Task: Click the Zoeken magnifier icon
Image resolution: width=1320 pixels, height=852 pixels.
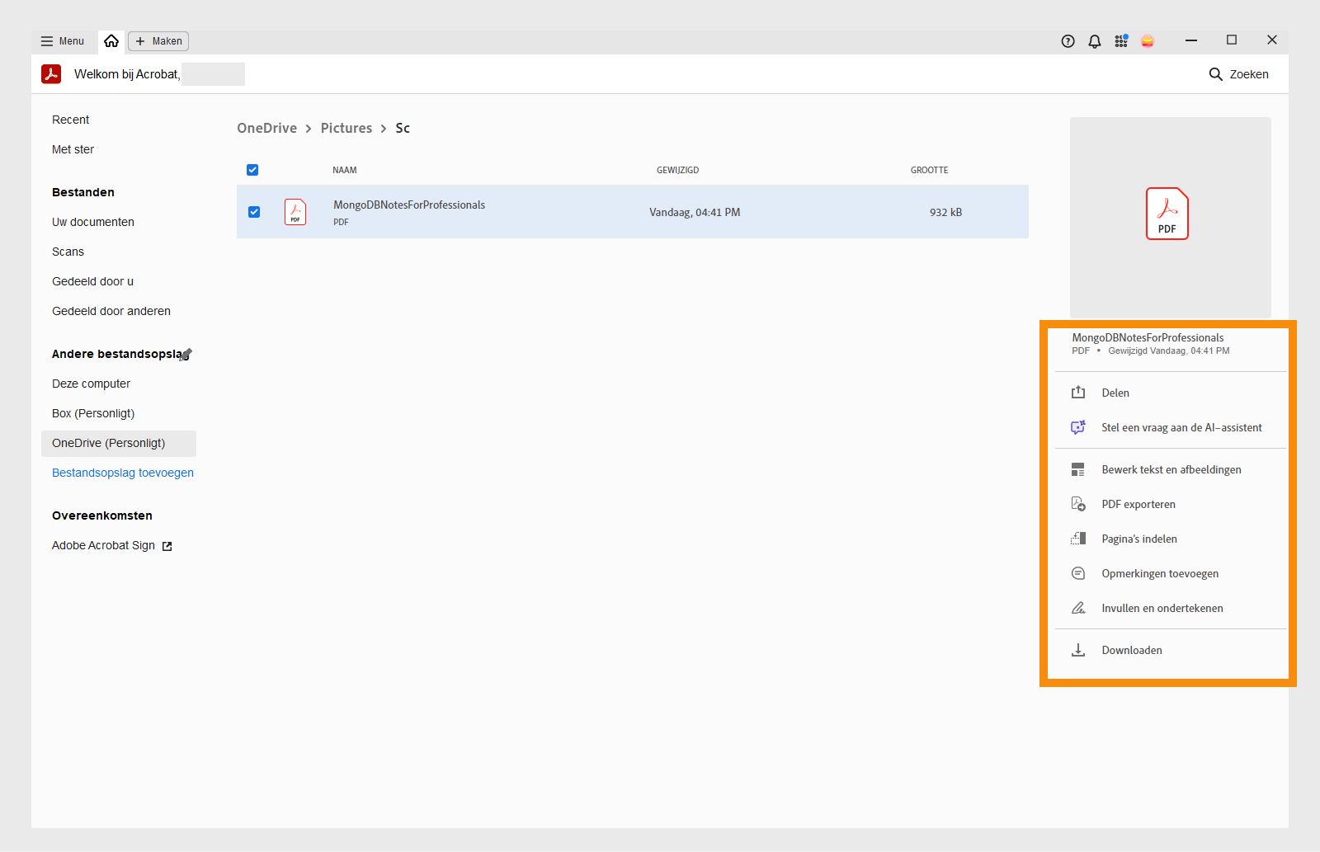Action: click(1216, 73)
